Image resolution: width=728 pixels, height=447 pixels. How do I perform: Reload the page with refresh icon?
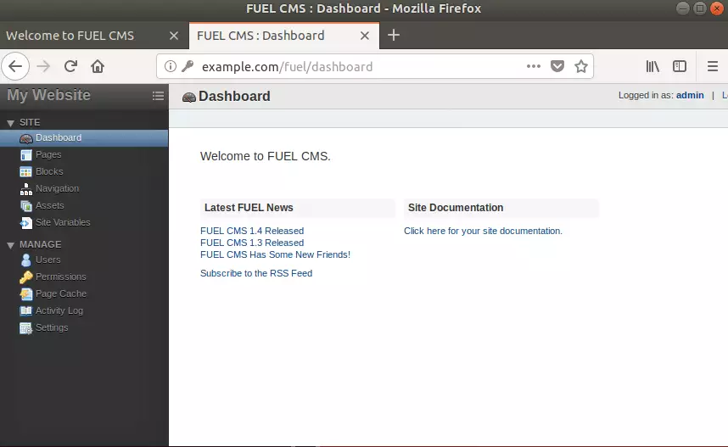tap(70, 66)
